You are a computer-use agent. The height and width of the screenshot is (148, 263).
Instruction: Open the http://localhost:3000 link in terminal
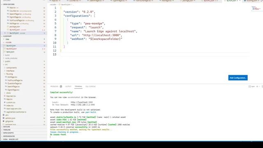(82, 102)
